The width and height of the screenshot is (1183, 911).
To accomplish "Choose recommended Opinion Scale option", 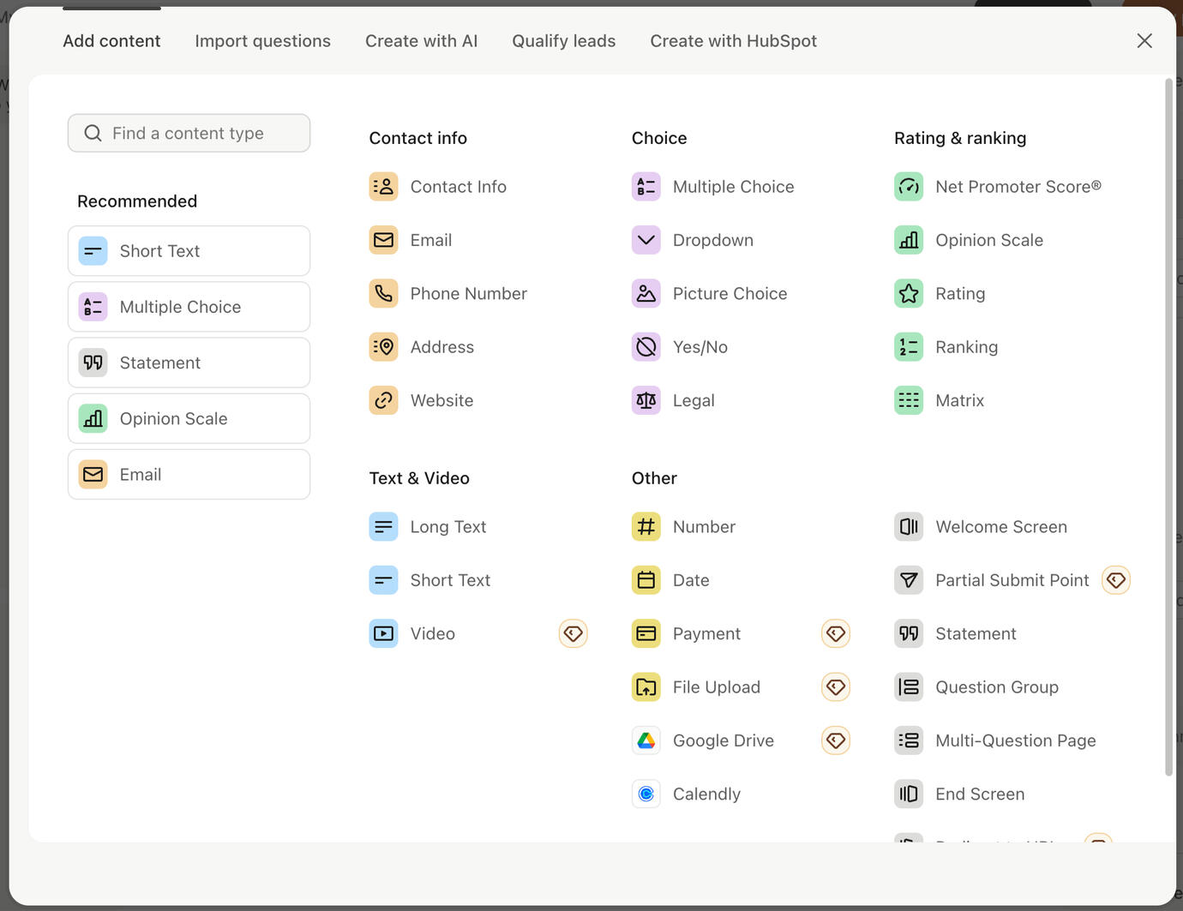I will 189,419.
